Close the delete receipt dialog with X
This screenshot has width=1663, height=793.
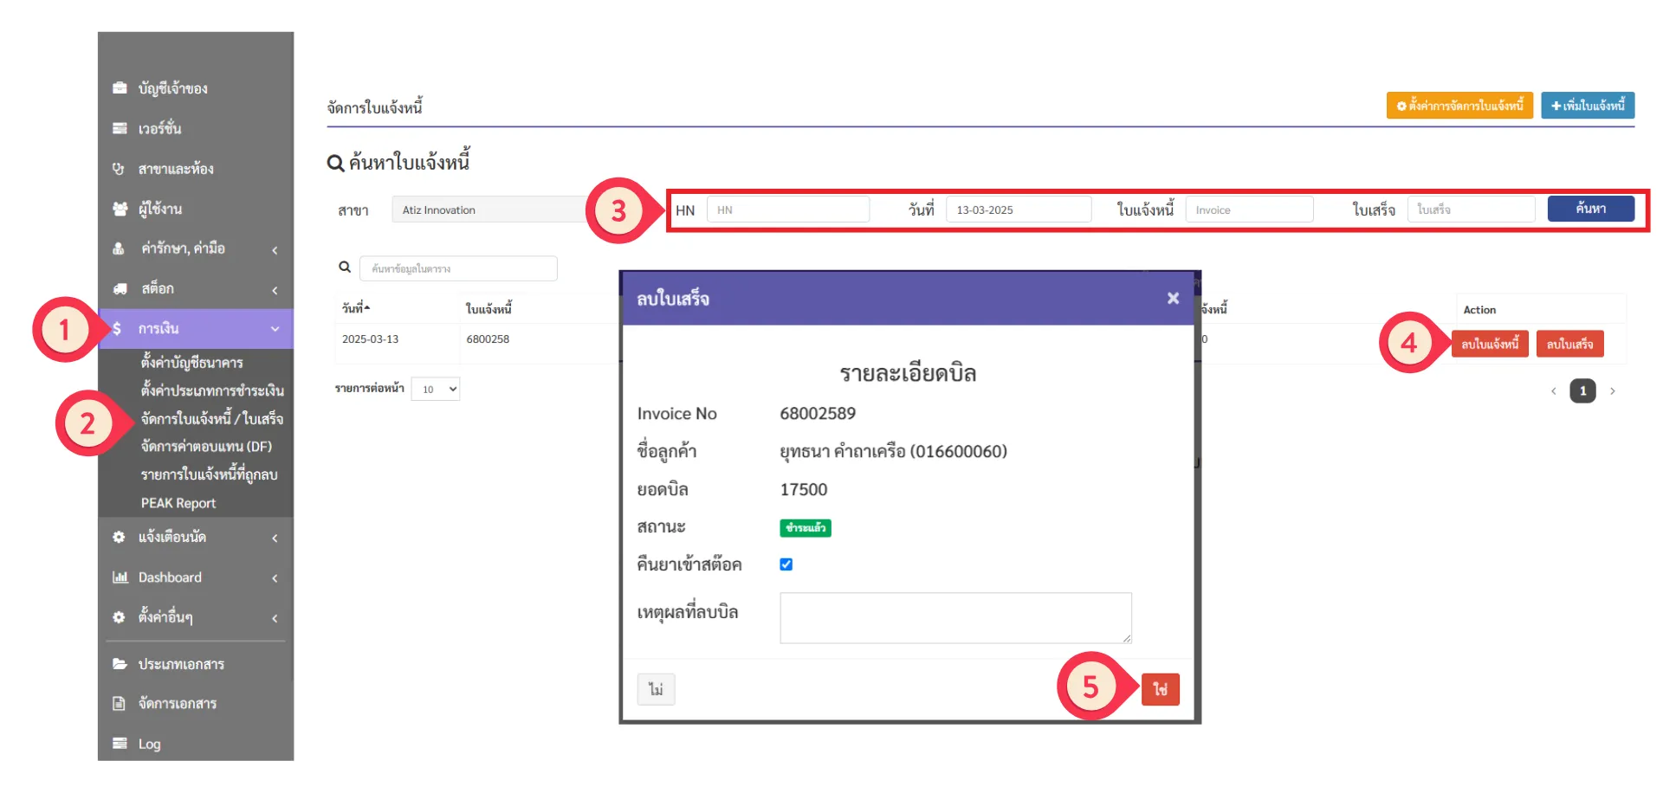tap(1173, 299)
